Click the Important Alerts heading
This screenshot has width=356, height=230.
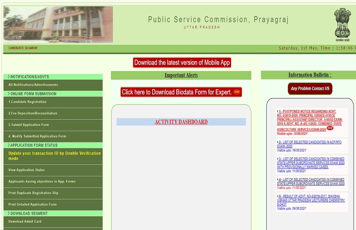tap(181, 75)
